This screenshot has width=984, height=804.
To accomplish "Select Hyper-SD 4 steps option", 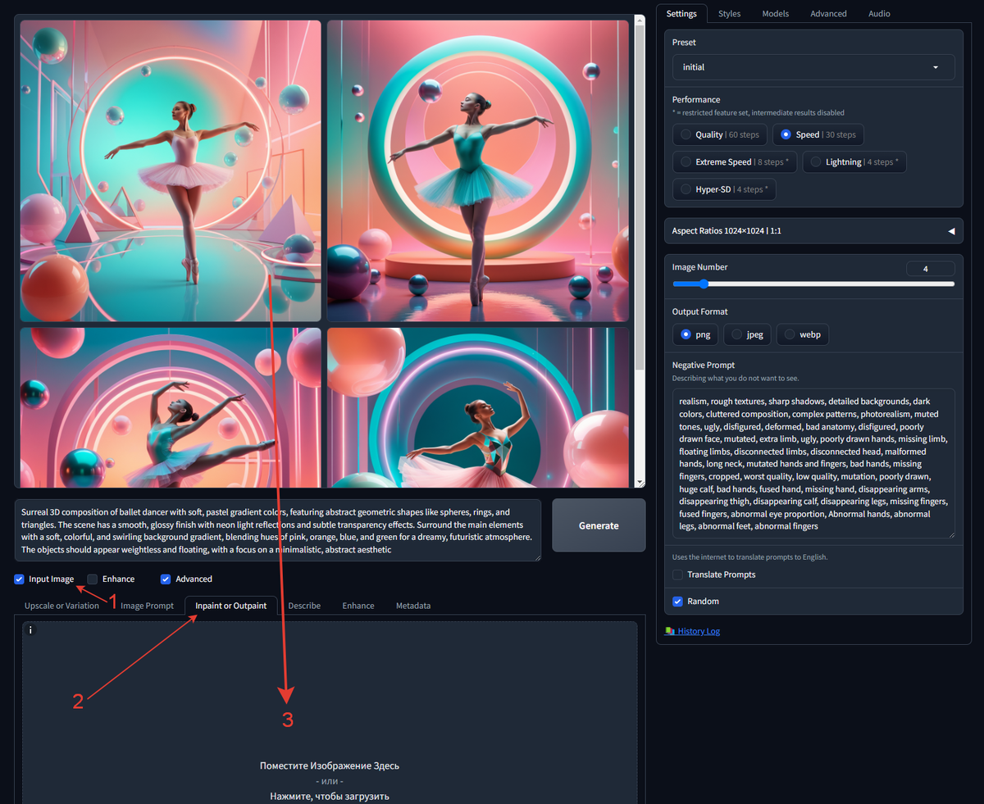I will pos(724,189).
